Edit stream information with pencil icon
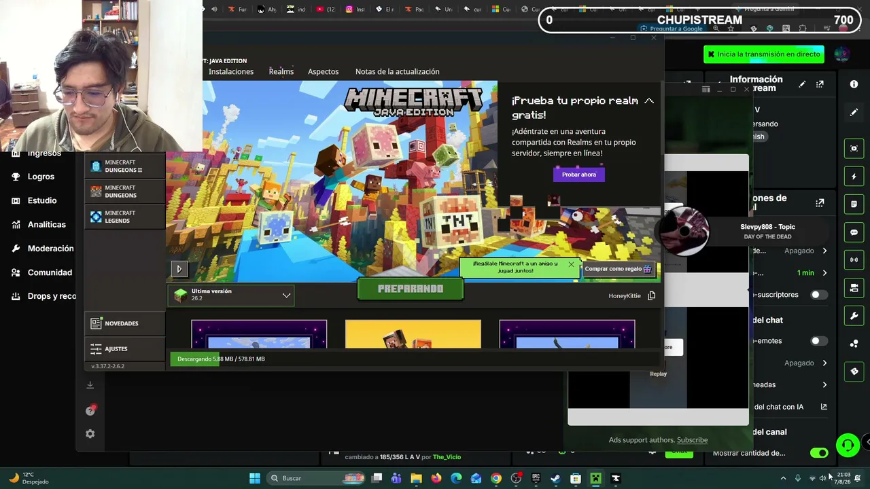This screenshot has width=870, height=489. 802,84
